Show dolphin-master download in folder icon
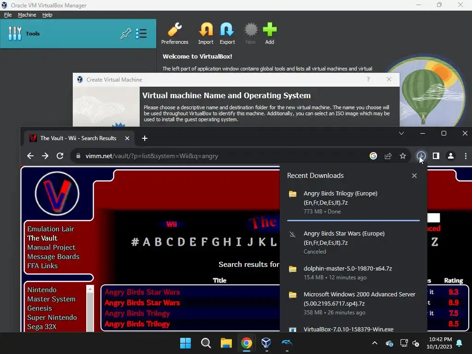Image resolution: width=472 pixels, height=354 pixels. 293,269
